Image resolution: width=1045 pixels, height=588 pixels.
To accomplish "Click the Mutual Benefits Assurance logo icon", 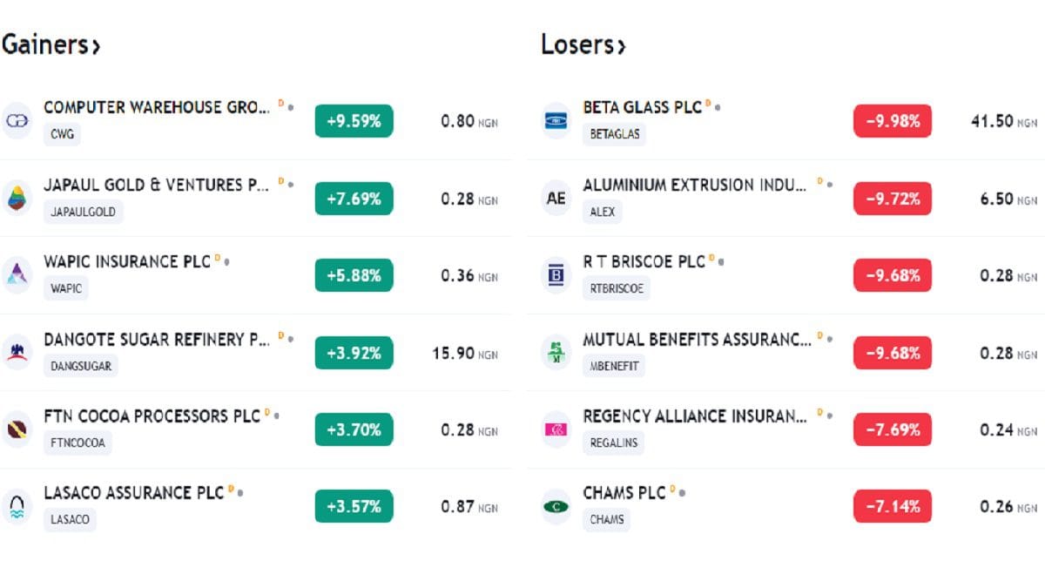I will 556,353.
